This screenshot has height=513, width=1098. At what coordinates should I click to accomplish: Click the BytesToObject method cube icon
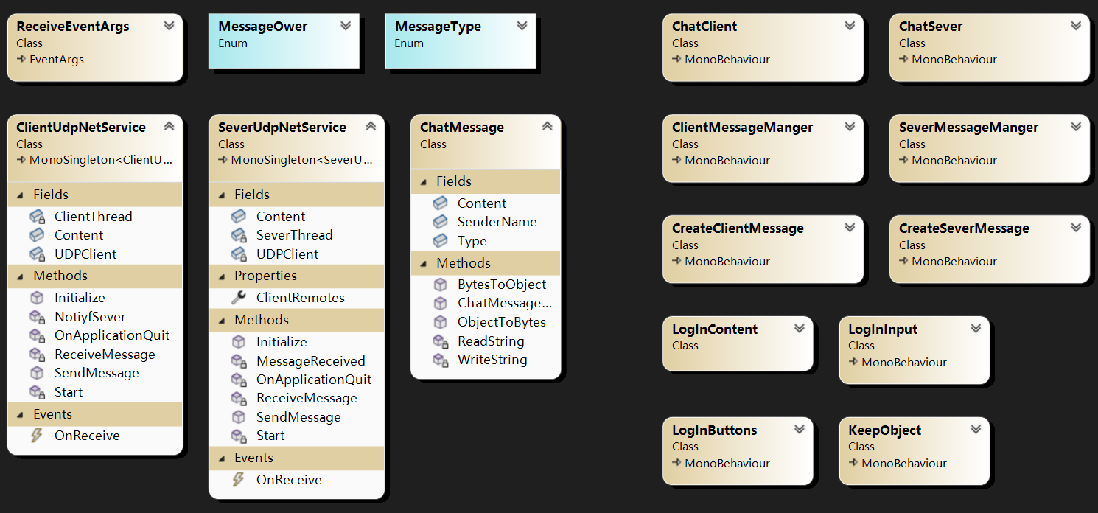440,285
